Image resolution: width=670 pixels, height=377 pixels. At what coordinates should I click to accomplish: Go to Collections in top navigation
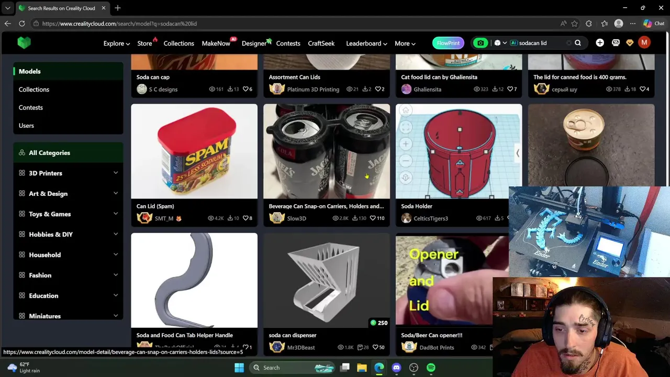coord(178,43)
